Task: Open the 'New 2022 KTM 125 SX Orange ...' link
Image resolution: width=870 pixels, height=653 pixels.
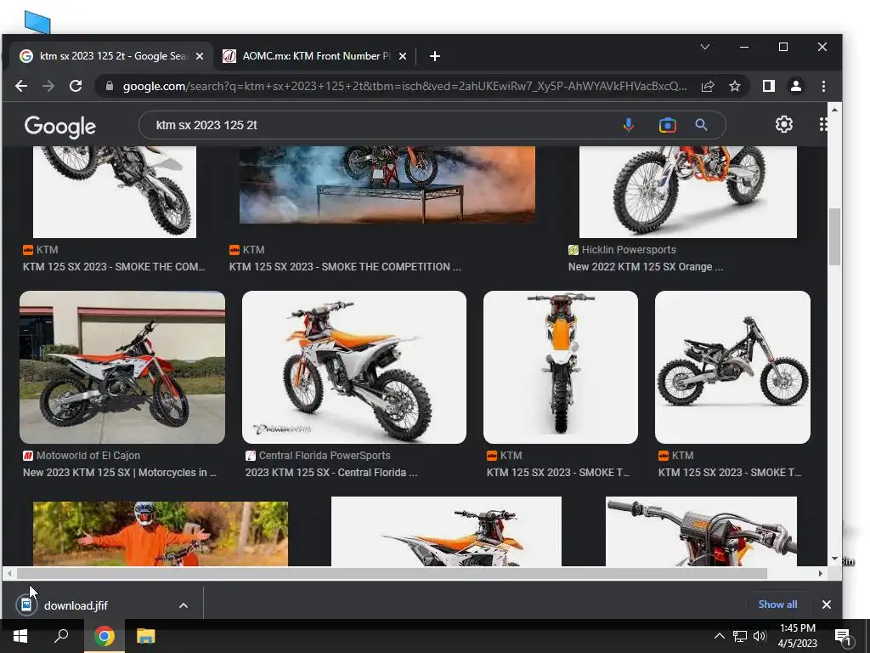Action: [646, 266]
